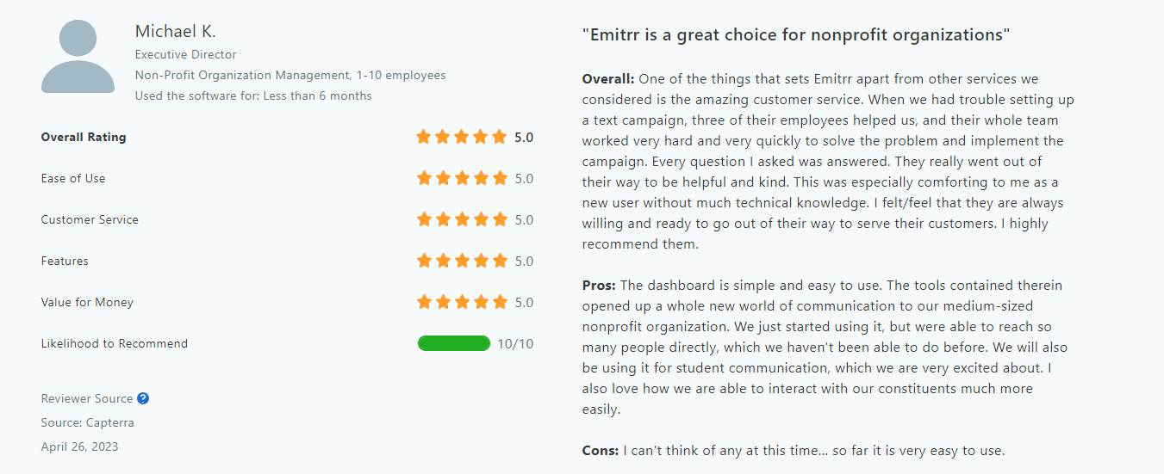This screenshot has width=1164, height=474.
Task: Click the Executive Director job title
Action: 185,54
